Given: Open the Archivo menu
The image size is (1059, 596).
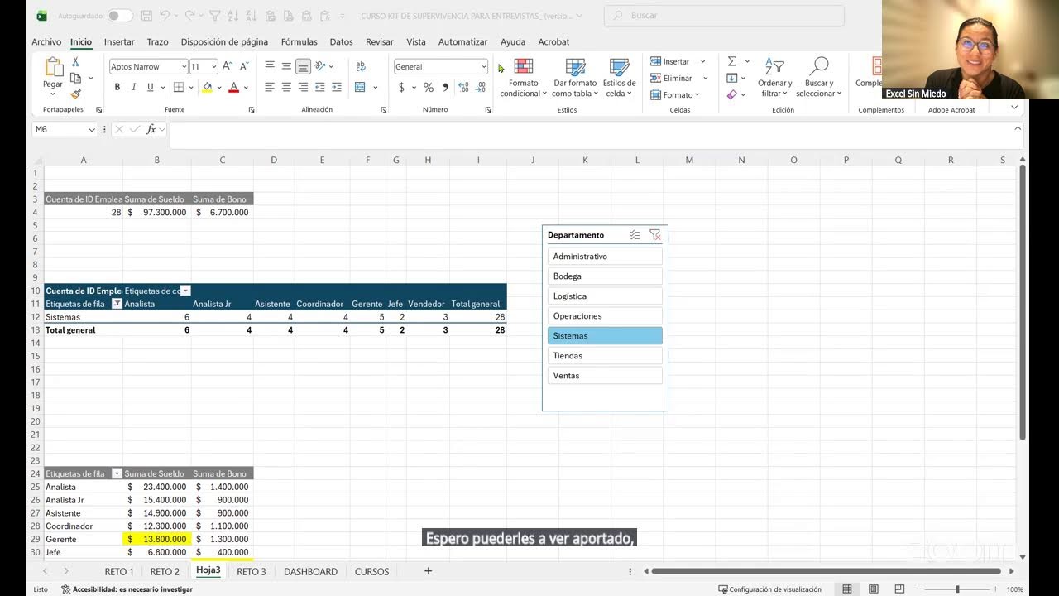Looking at the screenshot, I should (46, 41).
